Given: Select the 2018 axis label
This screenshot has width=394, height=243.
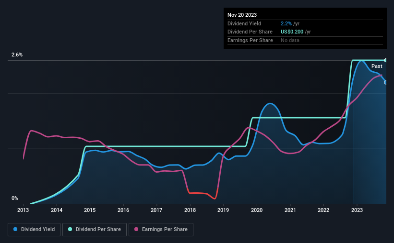Looking at the screenshot, I should click(x=190, y=210).
